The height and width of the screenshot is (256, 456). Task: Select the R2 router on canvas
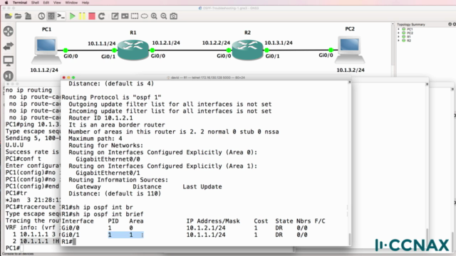(247, 50)
